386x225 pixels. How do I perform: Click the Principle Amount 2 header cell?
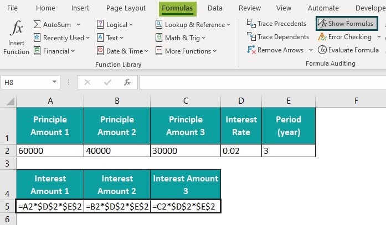117,126
